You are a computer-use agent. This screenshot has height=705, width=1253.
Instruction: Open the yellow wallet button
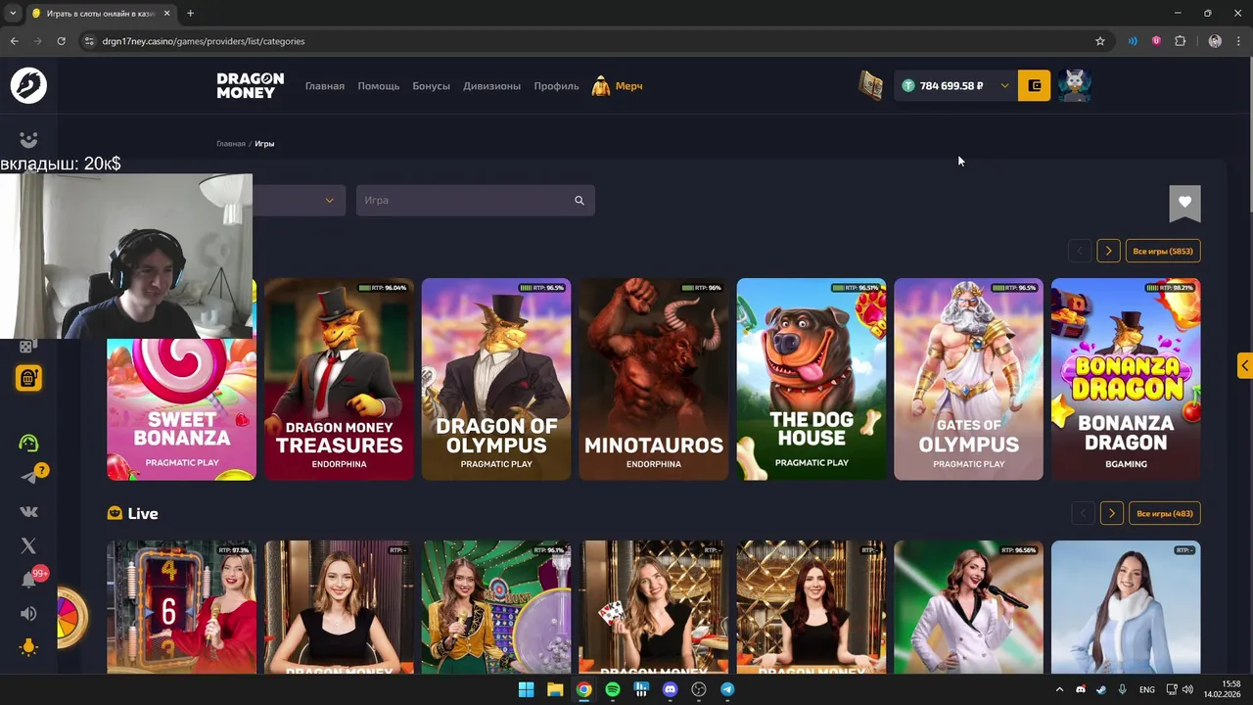(1034, 85)
